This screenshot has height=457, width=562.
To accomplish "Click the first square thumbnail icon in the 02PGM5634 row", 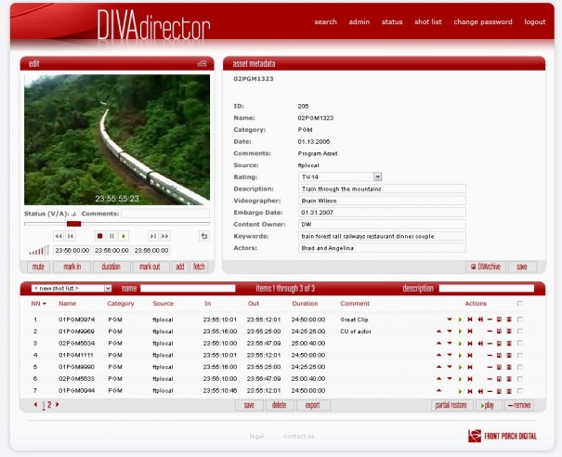I will (499, 344).
